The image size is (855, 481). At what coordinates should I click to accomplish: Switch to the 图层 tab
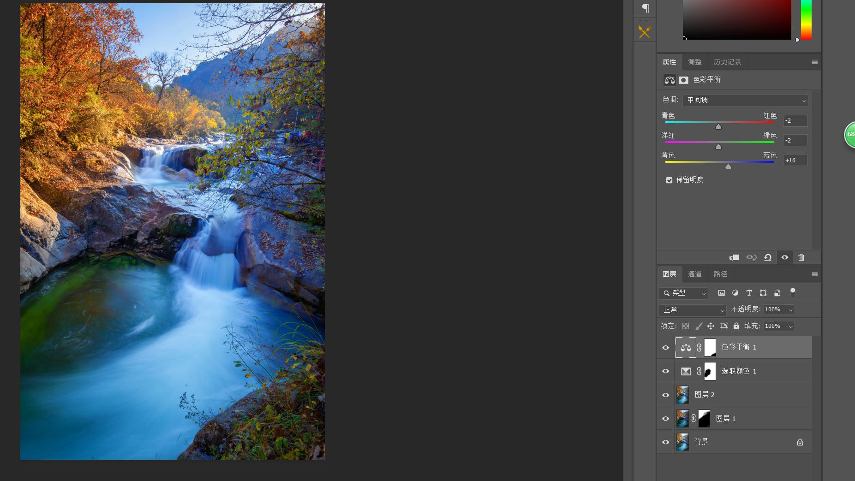(x=670, y=274)
